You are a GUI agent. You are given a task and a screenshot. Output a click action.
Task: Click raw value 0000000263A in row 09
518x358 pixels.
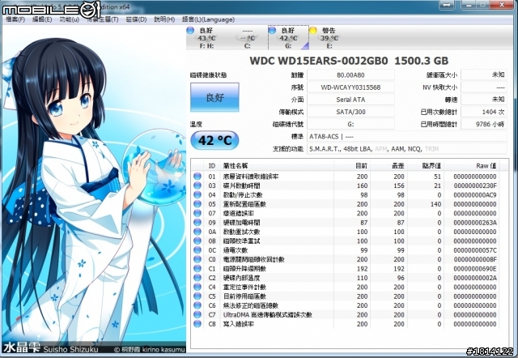(475, 223)
